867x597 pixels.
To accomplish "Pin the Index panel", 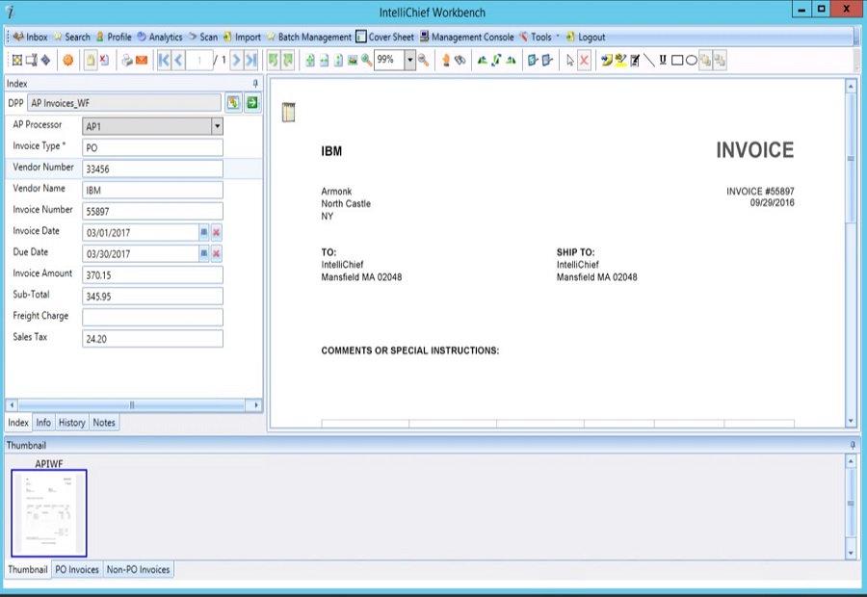I will click(x=255, y=84).
